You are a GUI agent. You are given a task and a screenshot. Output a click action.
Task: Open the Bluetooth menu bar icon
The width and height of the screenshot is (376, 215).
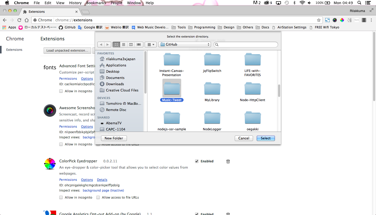coord(294,3)
